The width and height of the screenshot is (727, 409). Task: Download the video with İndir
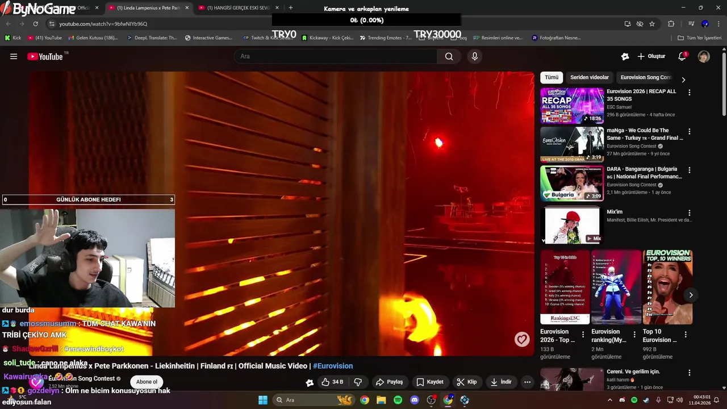pyautogui.click(x=501, y=382)
